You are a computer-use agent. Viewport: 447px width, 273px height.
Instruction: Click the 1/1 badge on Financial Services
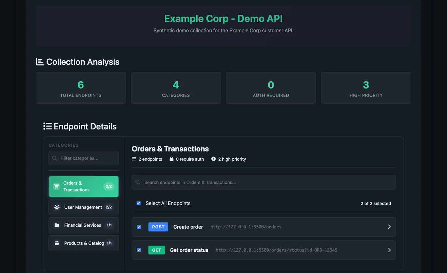click(109, 225)
